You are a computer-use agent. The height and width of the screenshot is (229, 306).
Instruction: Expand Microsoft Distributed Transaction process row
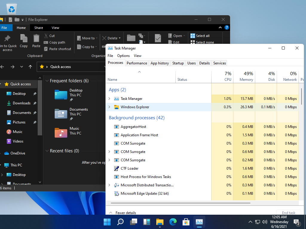tap(109, 185)
